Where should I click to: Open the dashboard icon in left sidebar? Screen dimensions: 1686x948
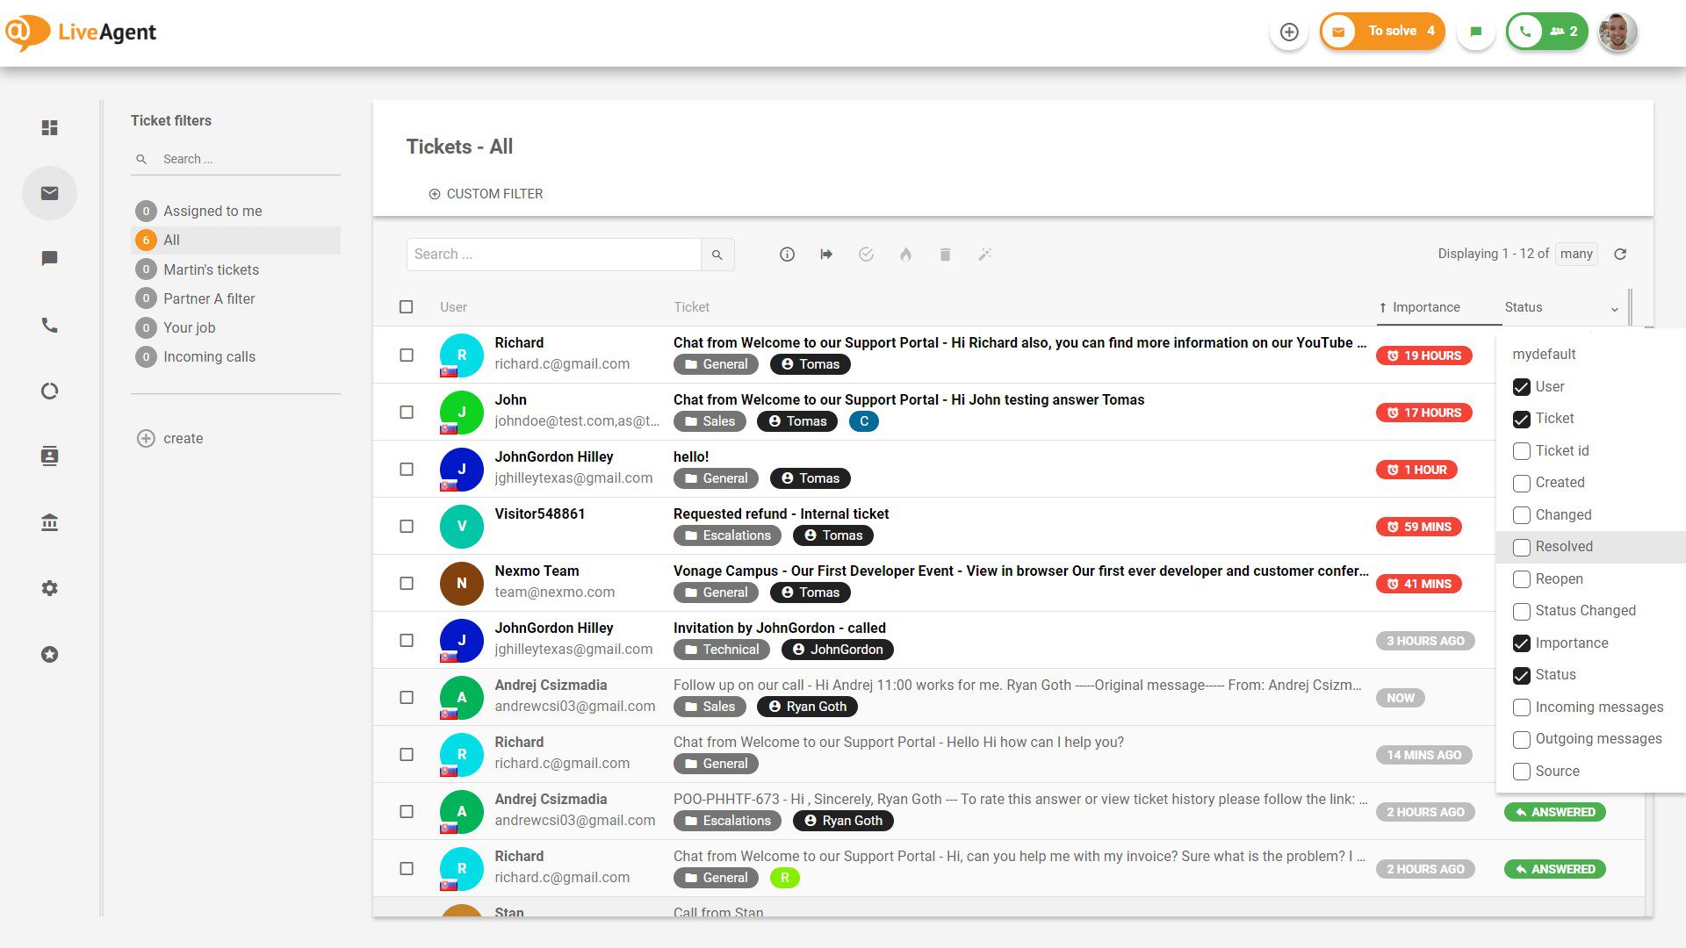(49, 127)
